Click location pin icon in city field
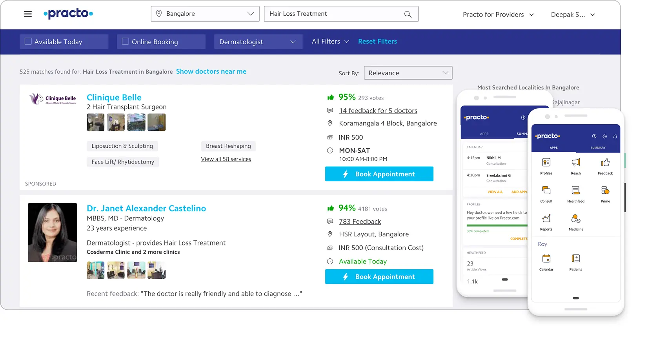Viewport: 648px width, 345px height. pos(159,14)
